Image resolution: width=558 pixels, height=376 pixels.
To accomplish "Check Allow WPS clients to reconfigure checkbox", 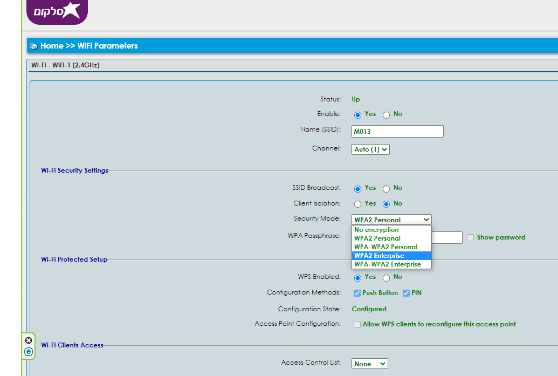I will point(357,324).
